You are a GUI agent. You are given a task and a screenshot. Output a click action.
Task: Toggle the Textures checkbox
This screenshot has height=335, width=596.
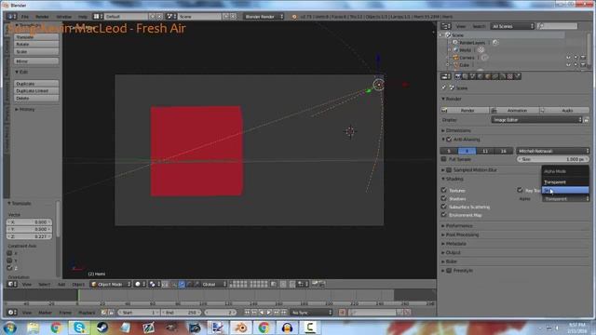(x=444, y=190)
